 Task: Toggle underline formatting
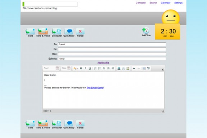[90, 68]
